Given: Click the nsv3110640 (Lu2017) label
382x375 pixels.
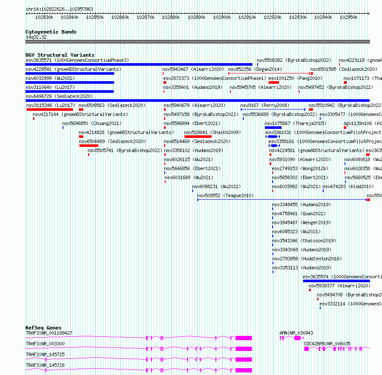Looking at the screenshot, I should pyautogui.click(x=50, y=87).
